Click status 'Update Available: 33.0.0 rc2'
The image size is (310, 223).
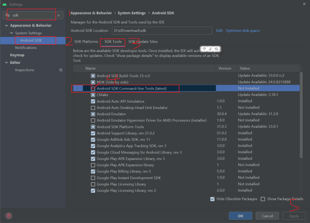(261, 76)
